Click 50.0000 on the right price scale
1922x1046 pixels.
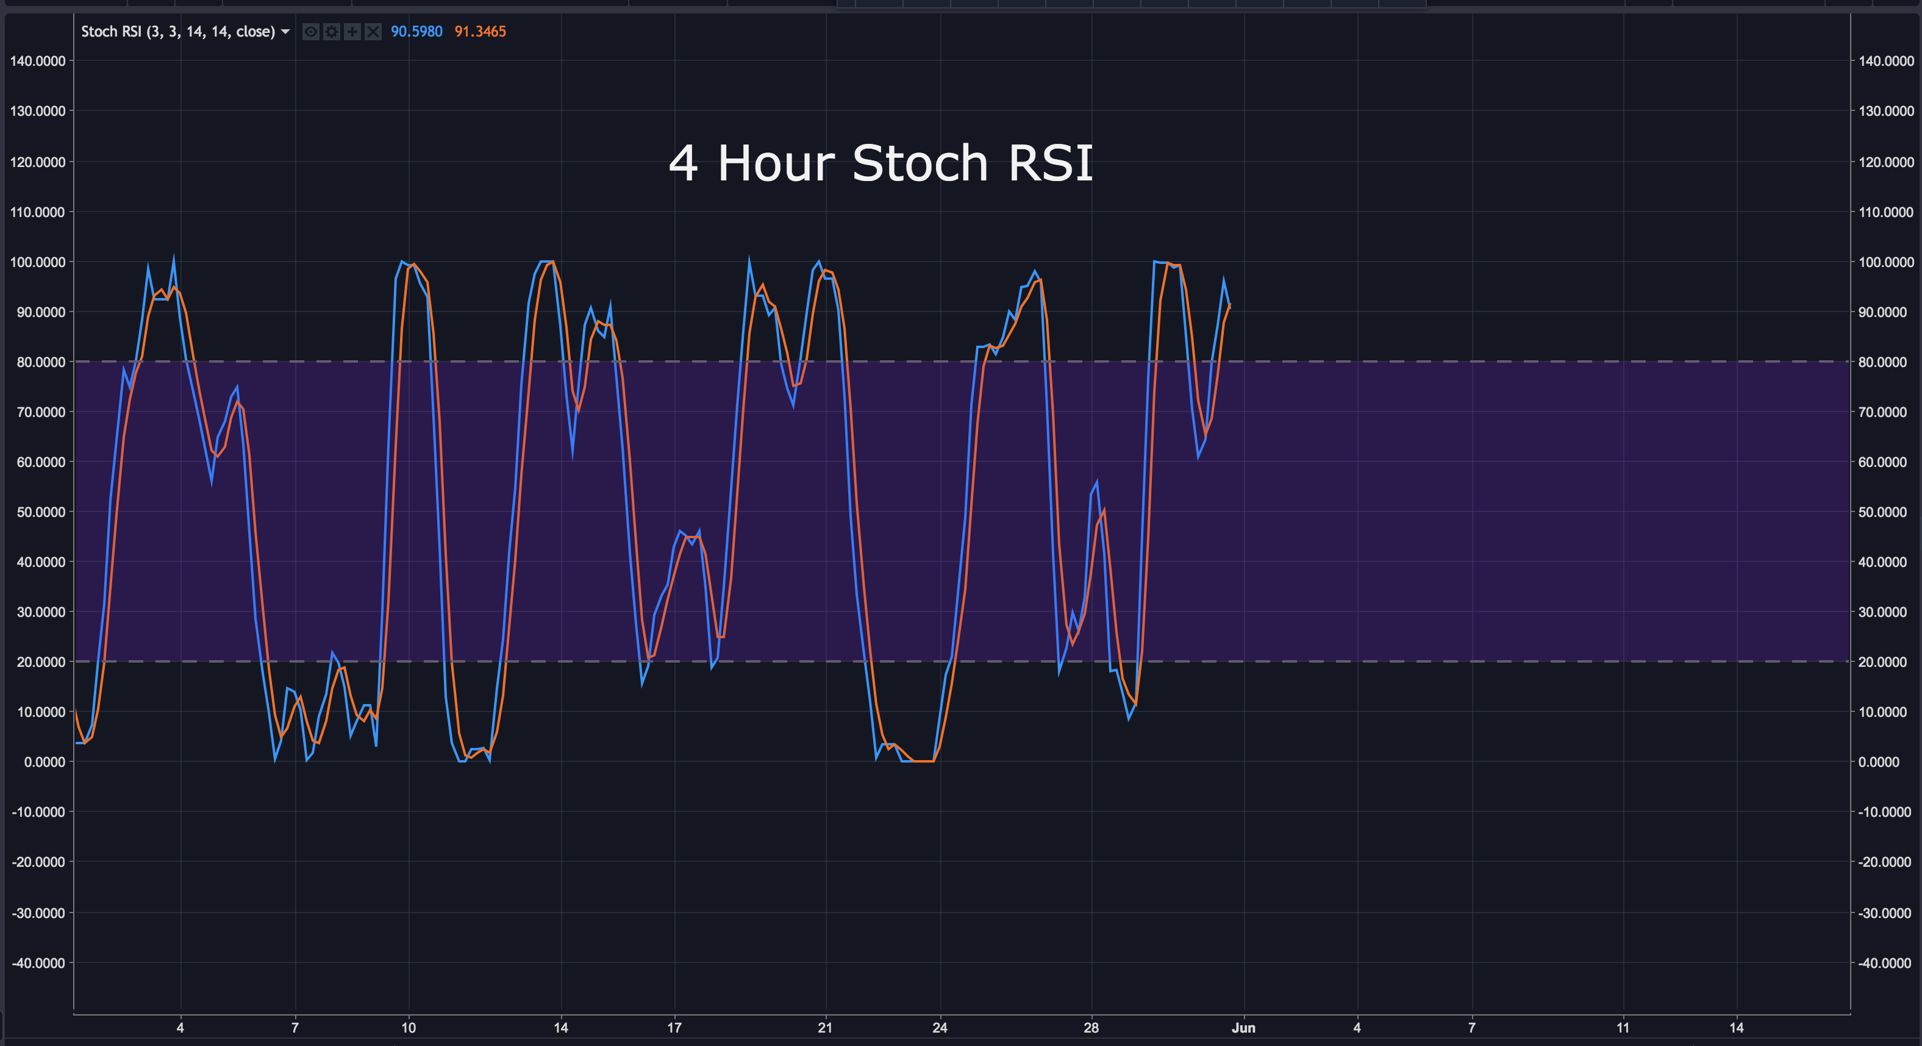1882,512
